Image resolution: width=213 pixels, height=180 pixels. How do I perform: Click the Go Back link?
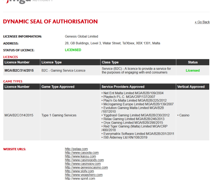click(x=202, y=22)
